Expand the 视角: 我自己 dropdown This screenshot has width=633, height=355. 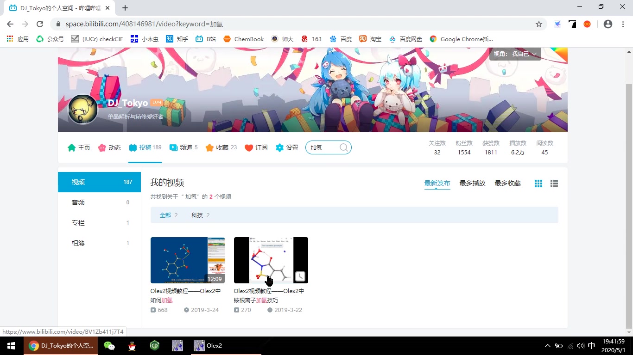(515, 54)
